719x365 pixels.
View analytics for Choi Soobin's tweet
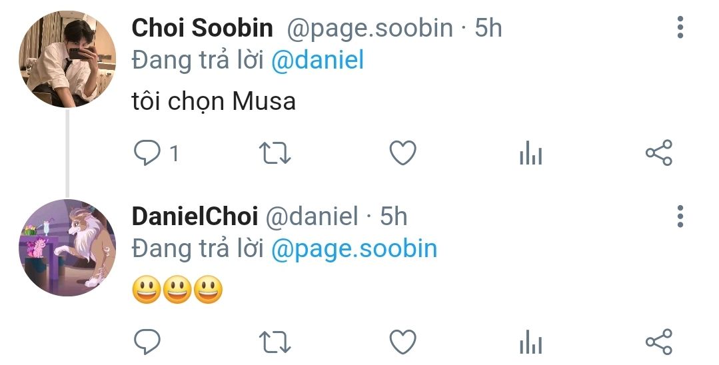(x=530, y=155)
